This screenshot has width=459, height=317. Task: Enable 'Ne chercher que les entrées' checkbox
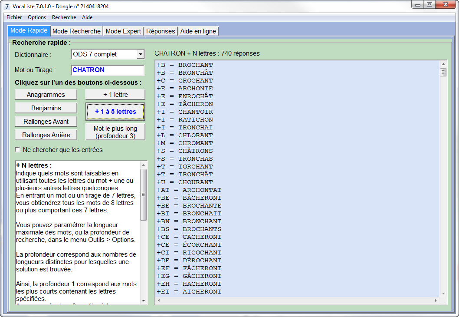pos(18,150)
